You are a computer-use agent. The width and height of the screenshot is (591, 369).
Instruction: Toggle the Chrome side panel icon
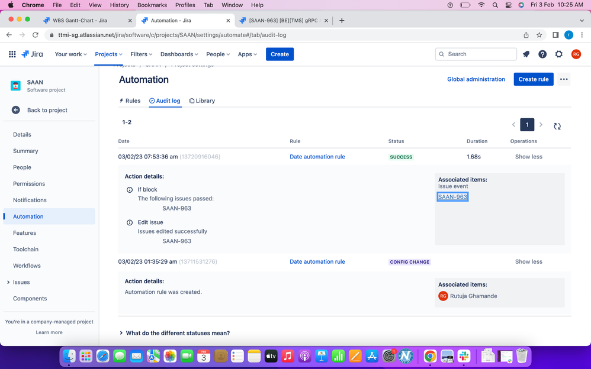tap(555, 35)
